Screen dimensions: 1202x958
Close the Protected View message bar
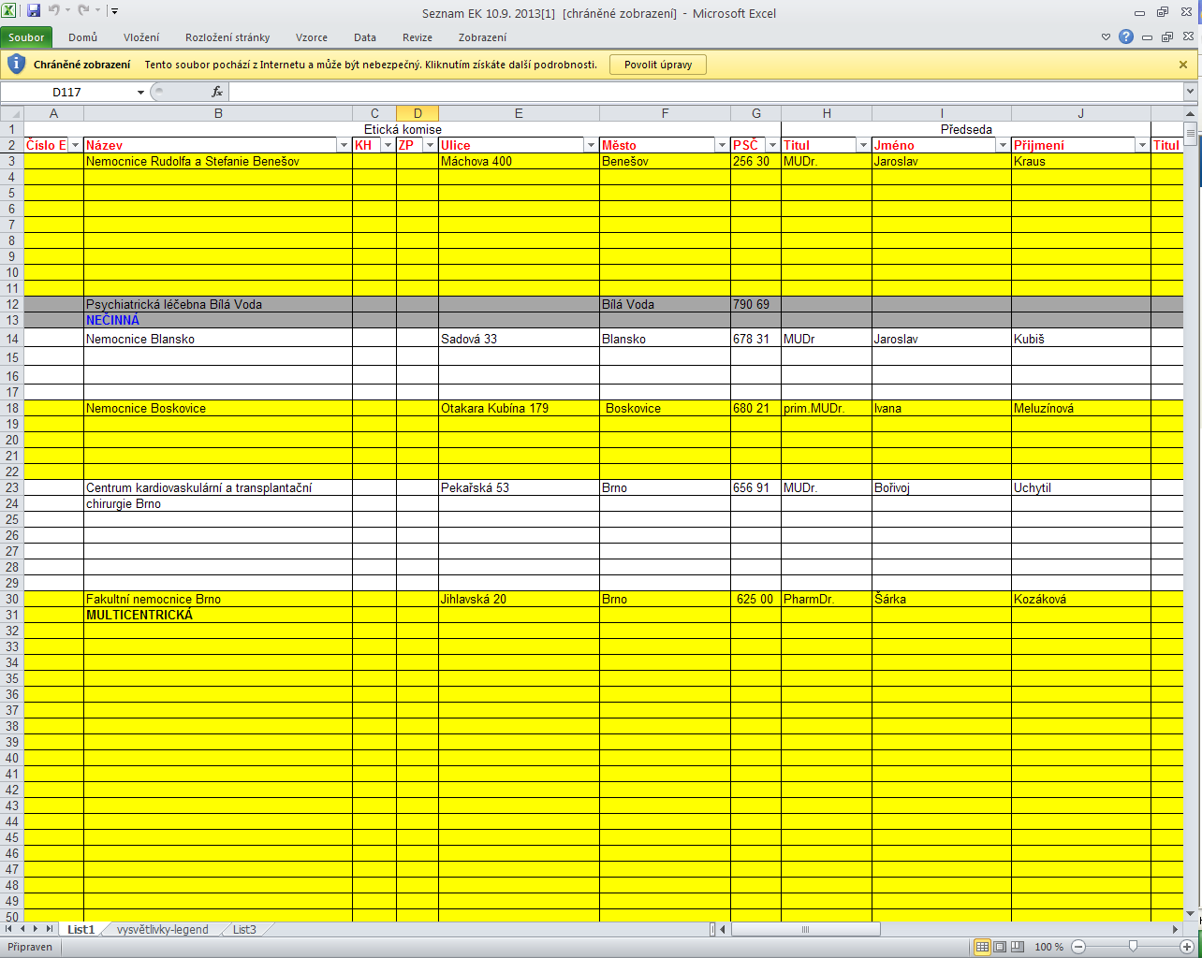[1183, 65]
